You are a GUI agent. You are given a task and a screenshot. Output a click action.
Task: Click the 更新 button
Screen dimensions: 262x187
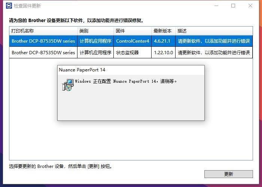pos(228,174)
